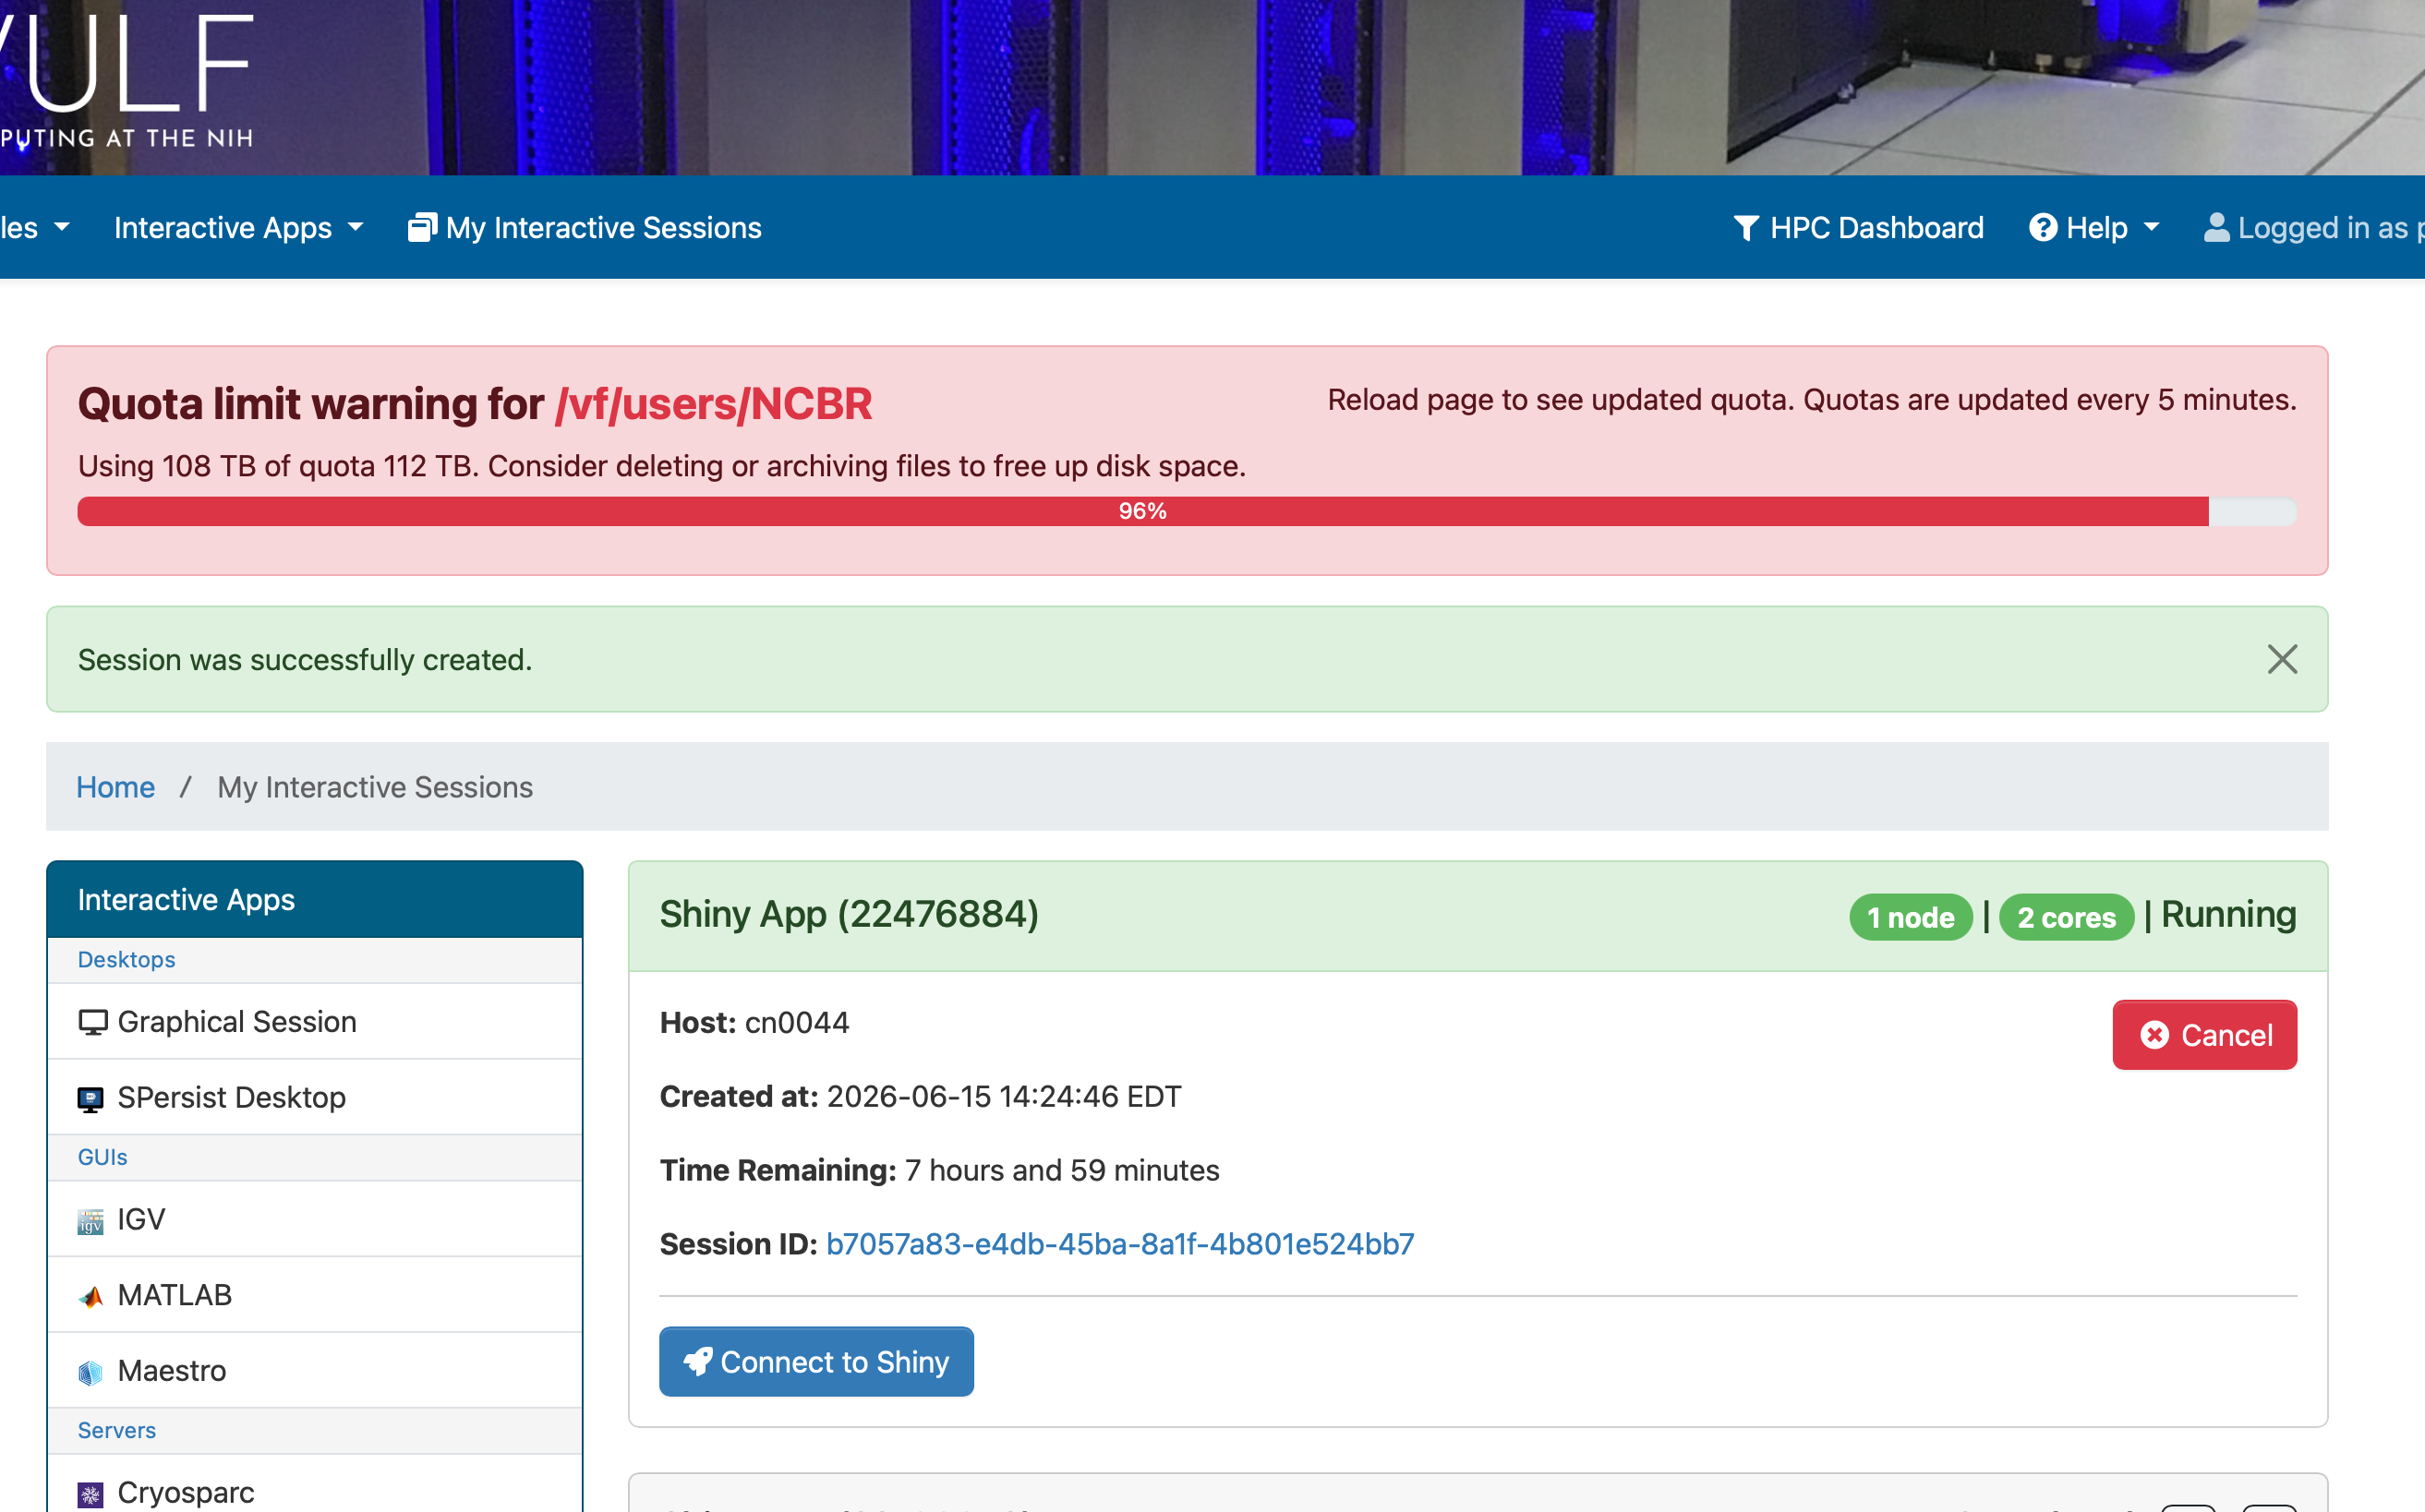Open the Session ID b7057a83 link
This screenshot has width=2425, height=1512.
(1119, 1244)
